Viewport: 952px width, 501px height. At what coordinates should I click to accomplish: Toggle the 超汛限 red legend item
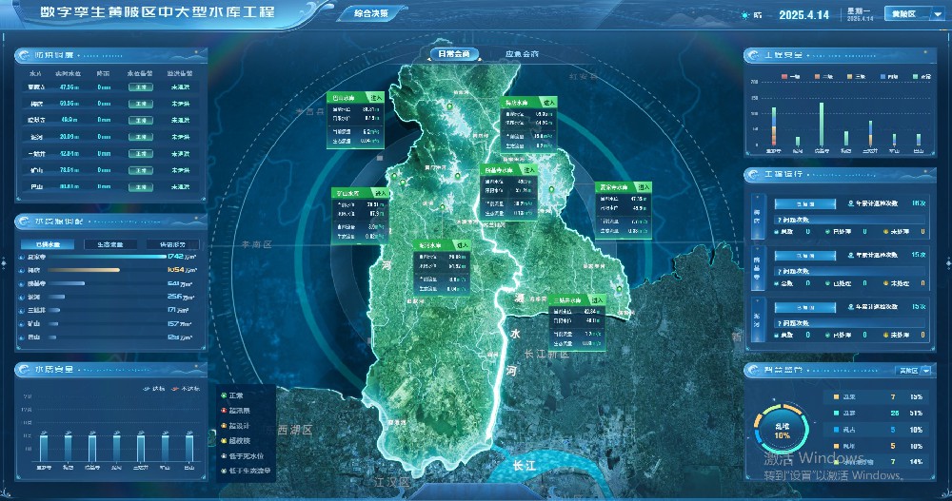235,411
